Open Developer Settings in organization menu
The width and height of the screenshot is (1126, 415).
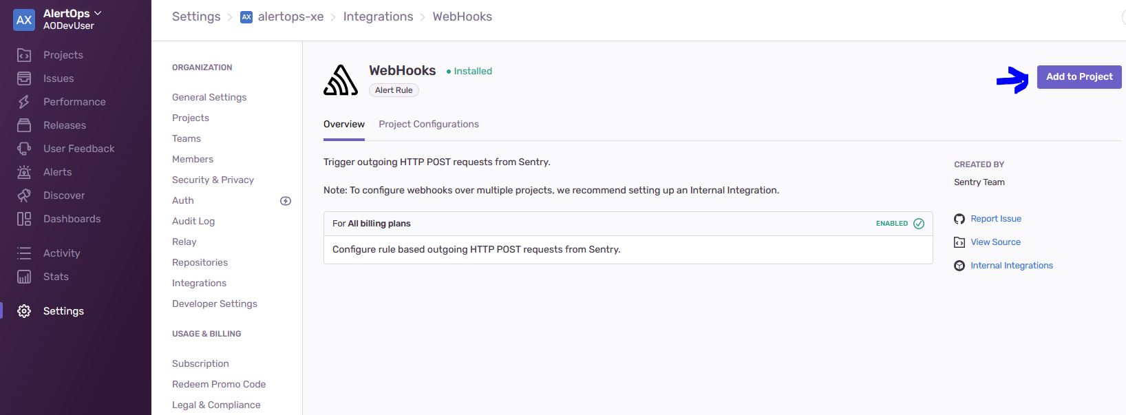point(214,304)
